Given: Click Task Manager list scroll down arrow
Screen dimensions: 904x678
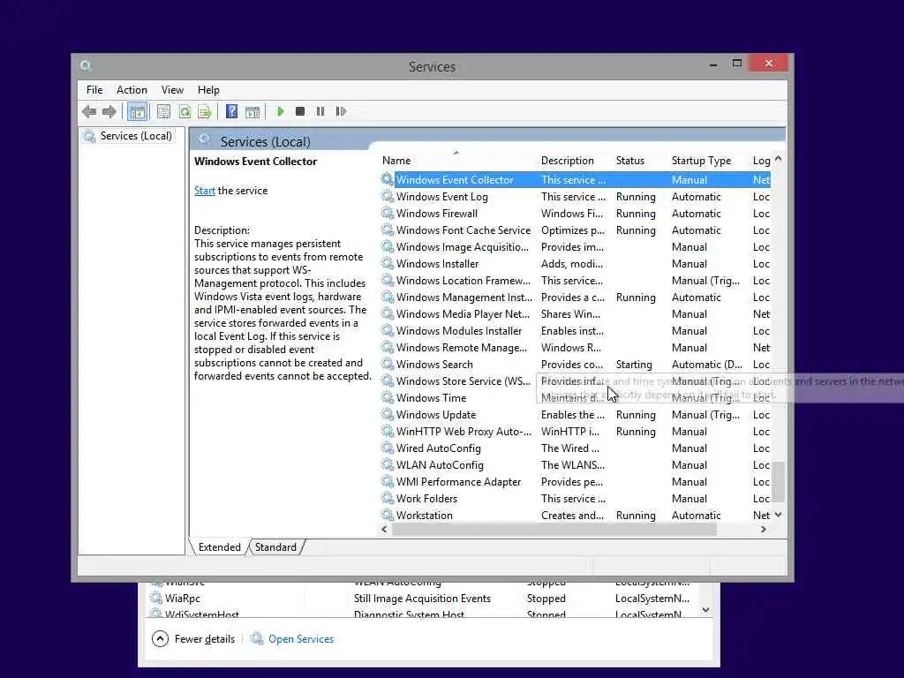Looking at the screenshot, I should pos(705,610).
